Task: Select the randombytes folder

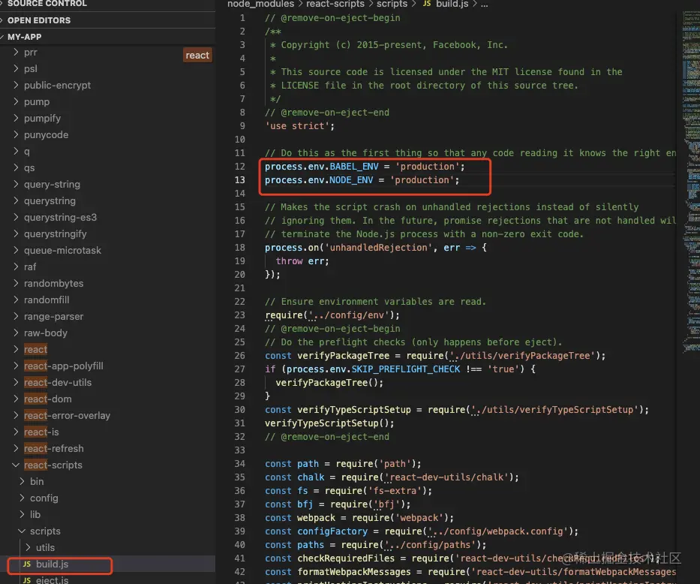Action: click(53, 283)
